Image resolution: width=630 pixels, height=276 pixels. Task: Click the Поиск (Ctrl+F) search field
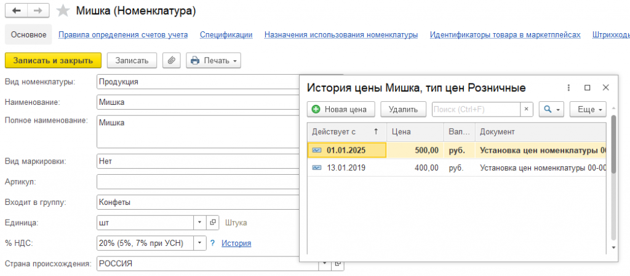point(476,109)
